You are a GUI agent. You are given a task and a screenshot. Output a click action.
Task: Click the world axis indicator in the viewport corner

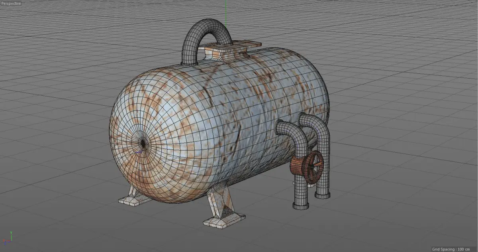8,237
